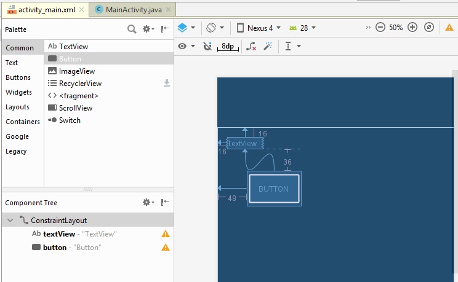Open the Nexus 4 device dropdown
The height and width of the screenshot is (282, 458).
pos(259,28)
